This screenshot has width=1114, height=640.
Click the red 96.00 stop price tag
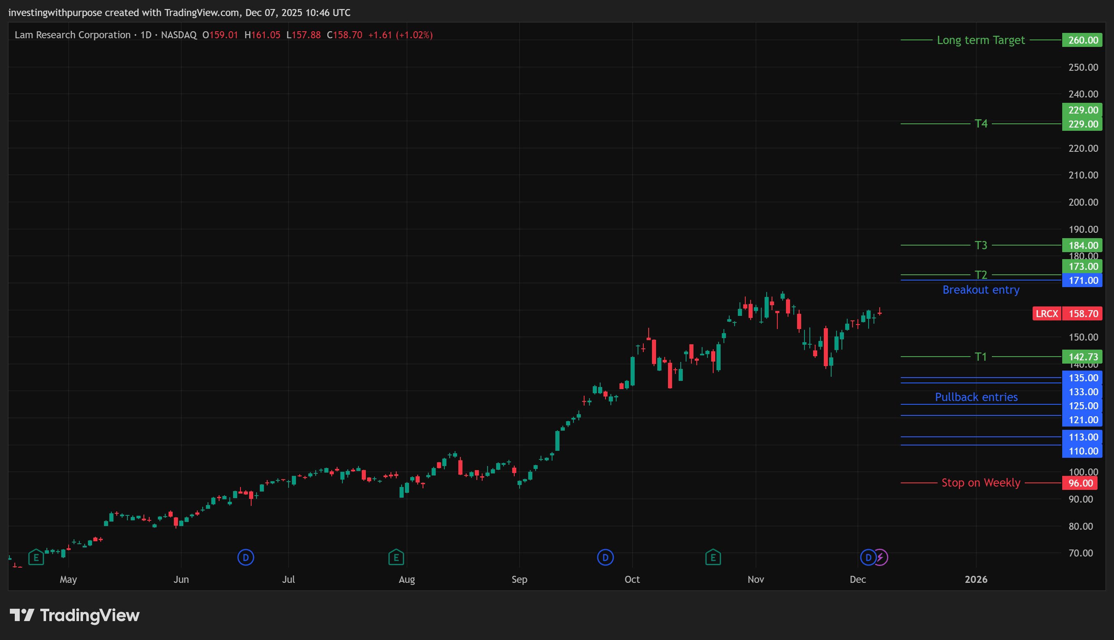tap(1080, 483)
